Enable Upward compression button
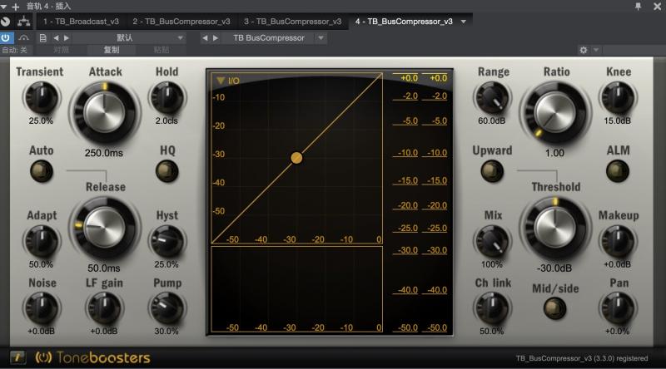666x369 pixels. point(492,171)
